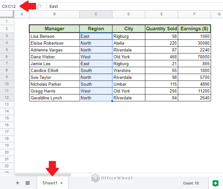Select column G header
This screenshot has height=189, width=223.
point(217,14)
